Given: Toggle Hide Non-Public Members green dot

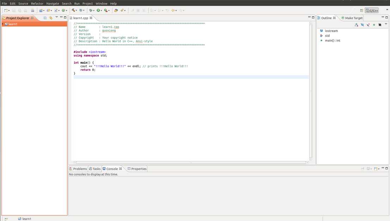Looking at the screenshot, I should 374,25.
